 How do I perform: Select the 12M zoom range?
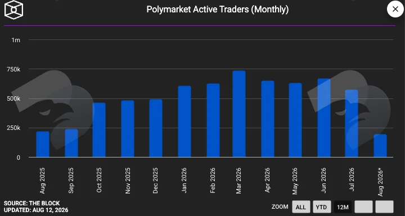tap(343, 207)
